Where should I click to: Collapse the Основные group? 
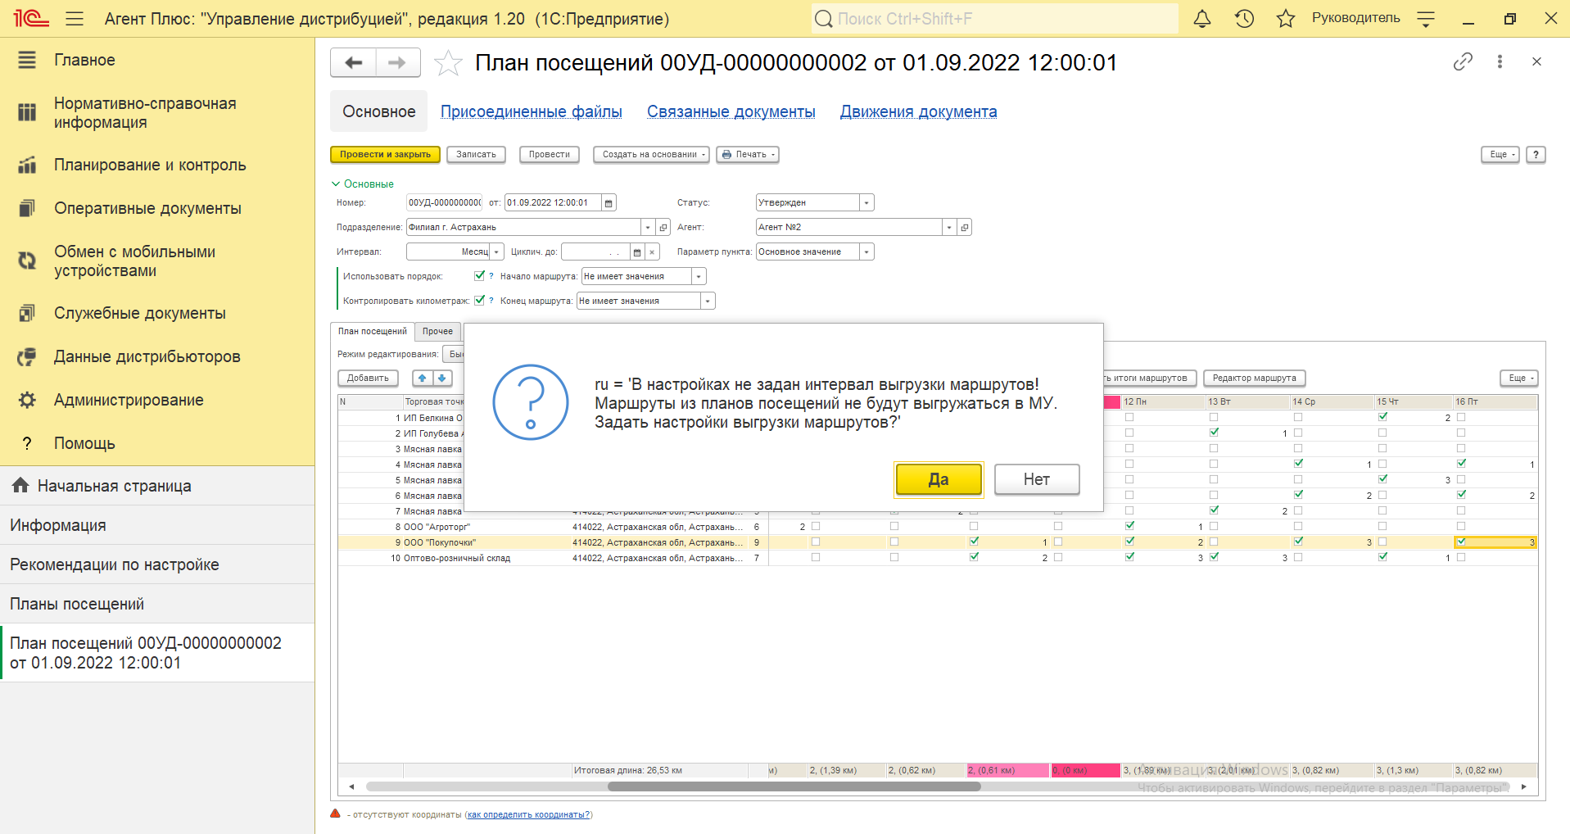pyautogui.click(x=362, y=184)
